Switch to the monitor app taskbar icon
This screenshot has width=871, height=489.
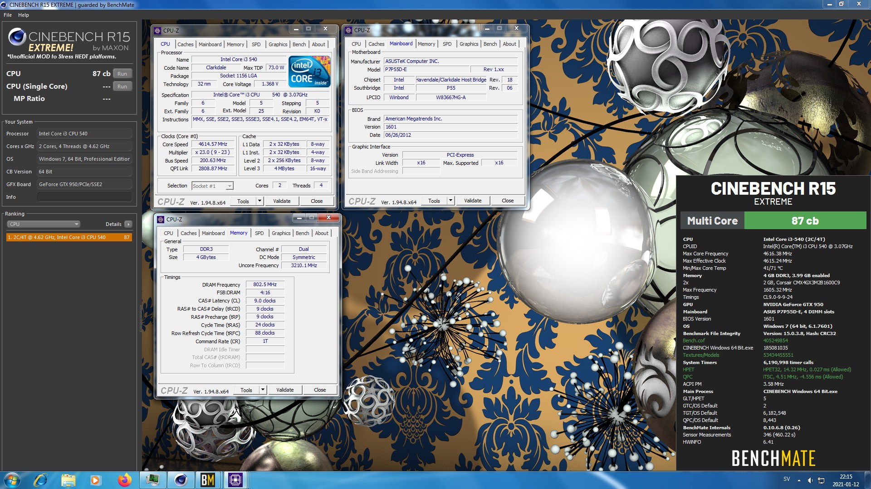(152, 480)
